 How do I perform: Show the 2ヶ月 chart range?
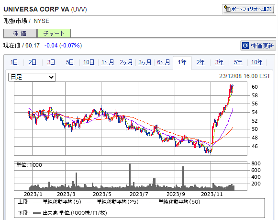tap(126, 62)
